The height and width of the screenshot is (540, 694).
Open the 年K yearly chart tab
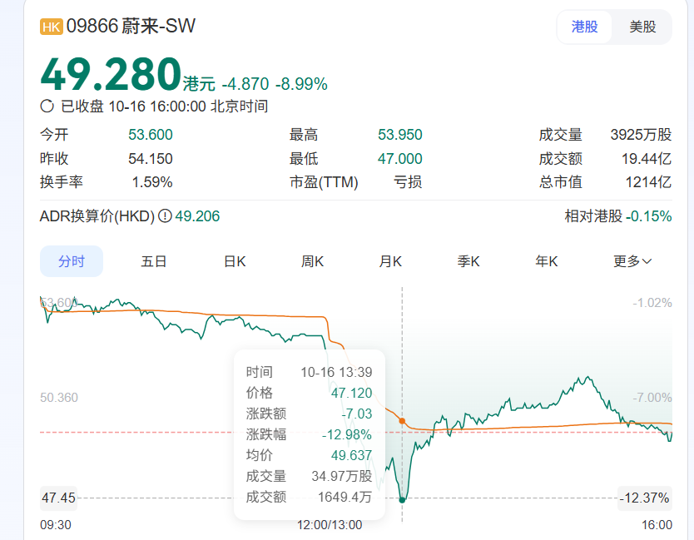coord(546,261)
